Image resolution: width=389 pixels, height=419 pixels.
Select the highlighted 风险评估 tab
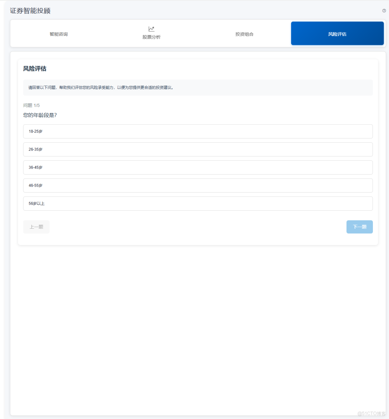pyautogui.click(x=337, y=33)
